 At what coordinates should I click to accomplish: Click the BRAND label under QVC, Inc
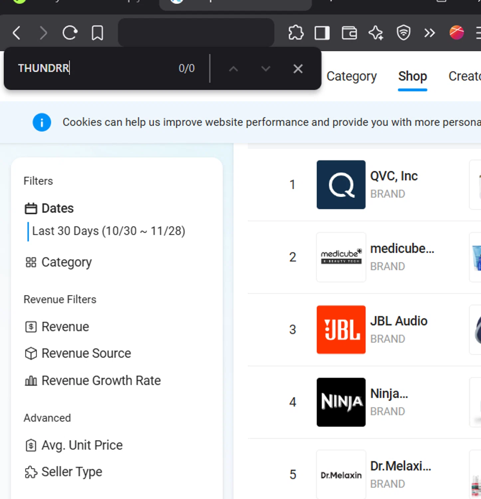point(388,194)
